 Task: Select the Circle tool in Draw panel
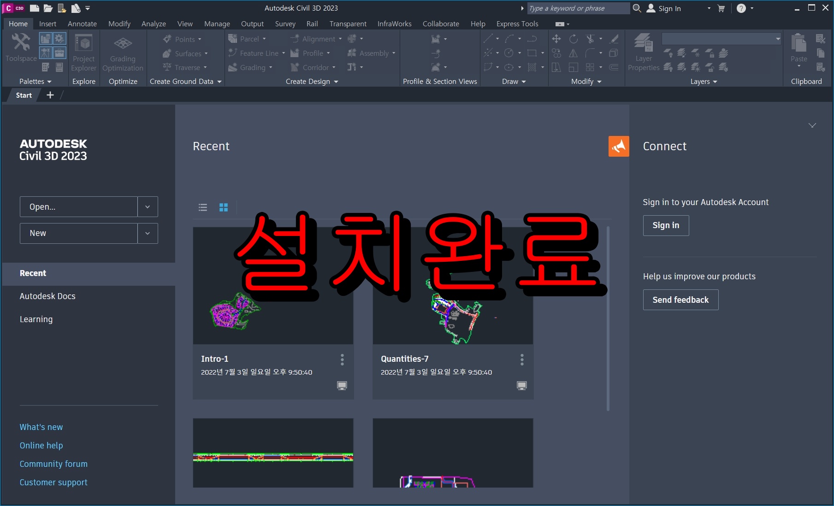[x=509, y=53]
